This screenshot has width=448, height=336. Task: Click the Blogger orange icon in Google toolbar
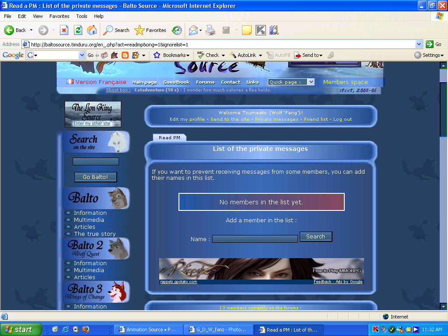pos(125,55)
